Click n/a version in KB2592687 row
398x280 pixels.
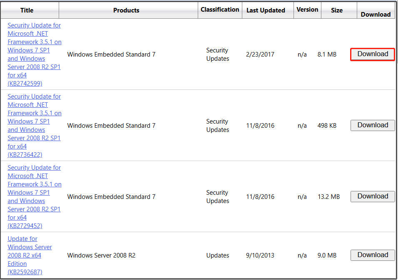(x=302, y=255)
